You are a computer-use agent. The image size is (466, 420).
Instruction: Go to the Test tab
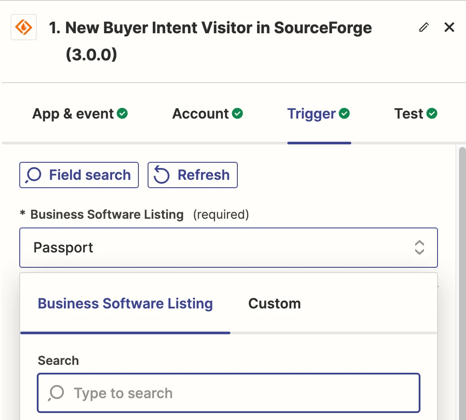click(x=416, y=114)
